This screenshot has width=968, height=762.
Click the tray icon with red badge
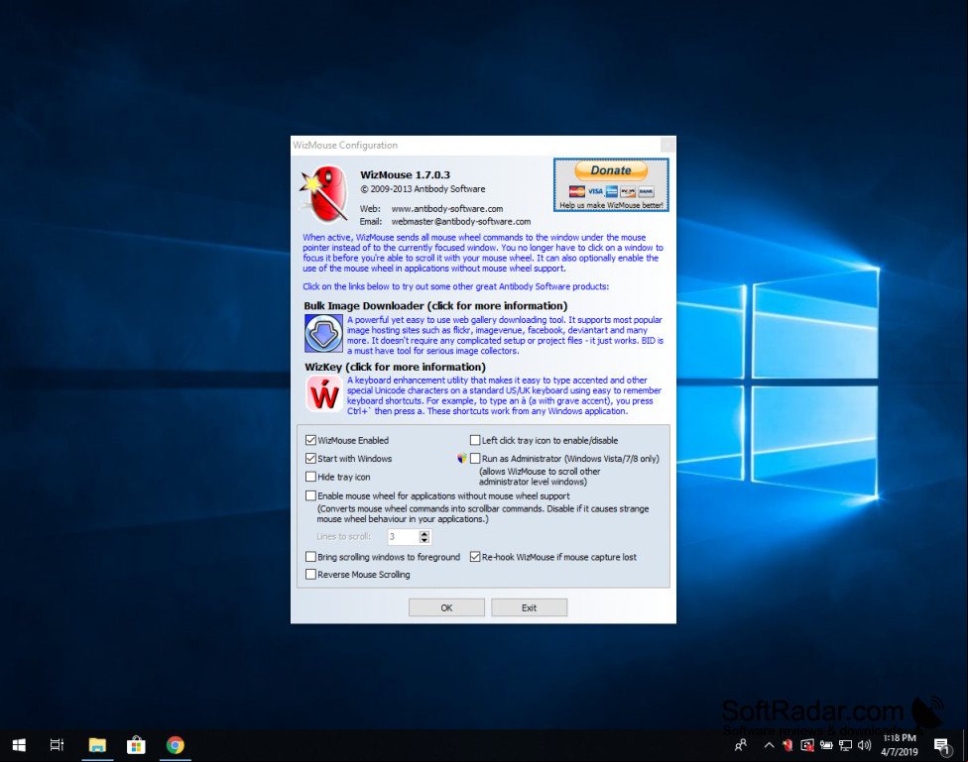807,745
